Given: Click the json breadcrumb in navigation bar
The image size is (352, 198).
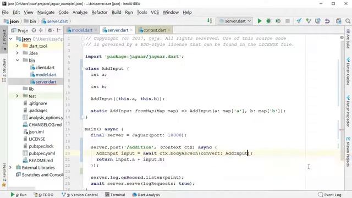Looking at the screenshot, I should pyautogui.click(x=12, y=21).
